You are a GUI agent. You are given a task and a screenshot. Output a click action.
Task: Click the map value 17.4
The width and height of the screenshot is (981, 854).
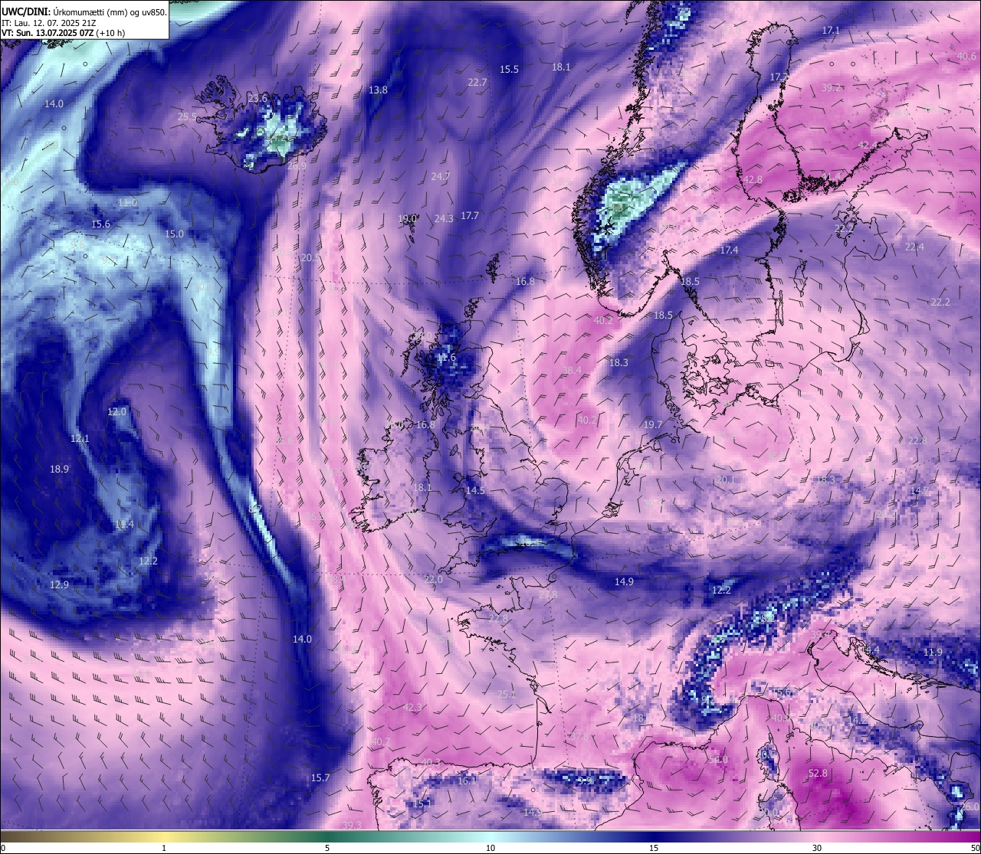click(729, 250)
